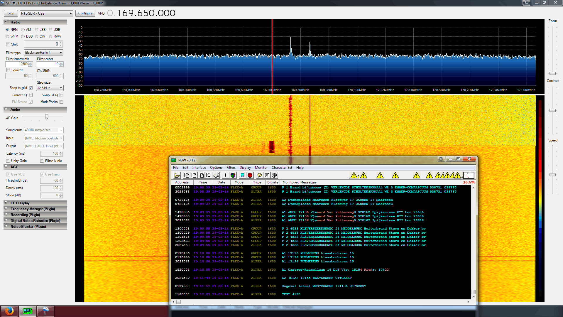
Task: Open Firefox from the taskbar
Action: [9, 311]
